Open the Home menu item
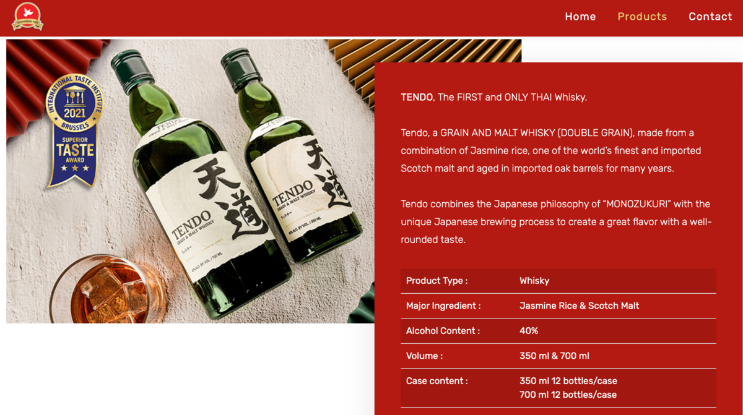 (x=580, y=17)
